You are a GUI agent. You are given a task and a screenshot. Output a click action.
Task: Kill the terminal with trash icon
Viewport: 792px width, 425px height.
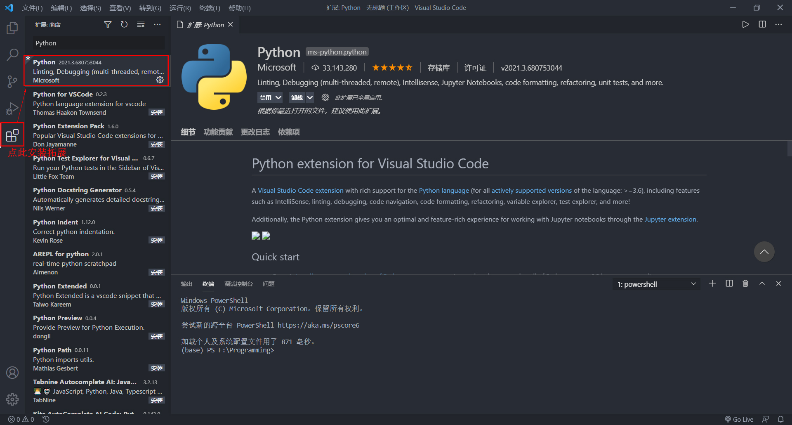(x=745, y=283)
